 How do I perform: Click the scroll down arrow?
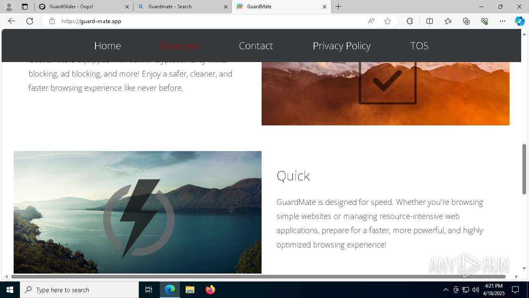(524, 269)
